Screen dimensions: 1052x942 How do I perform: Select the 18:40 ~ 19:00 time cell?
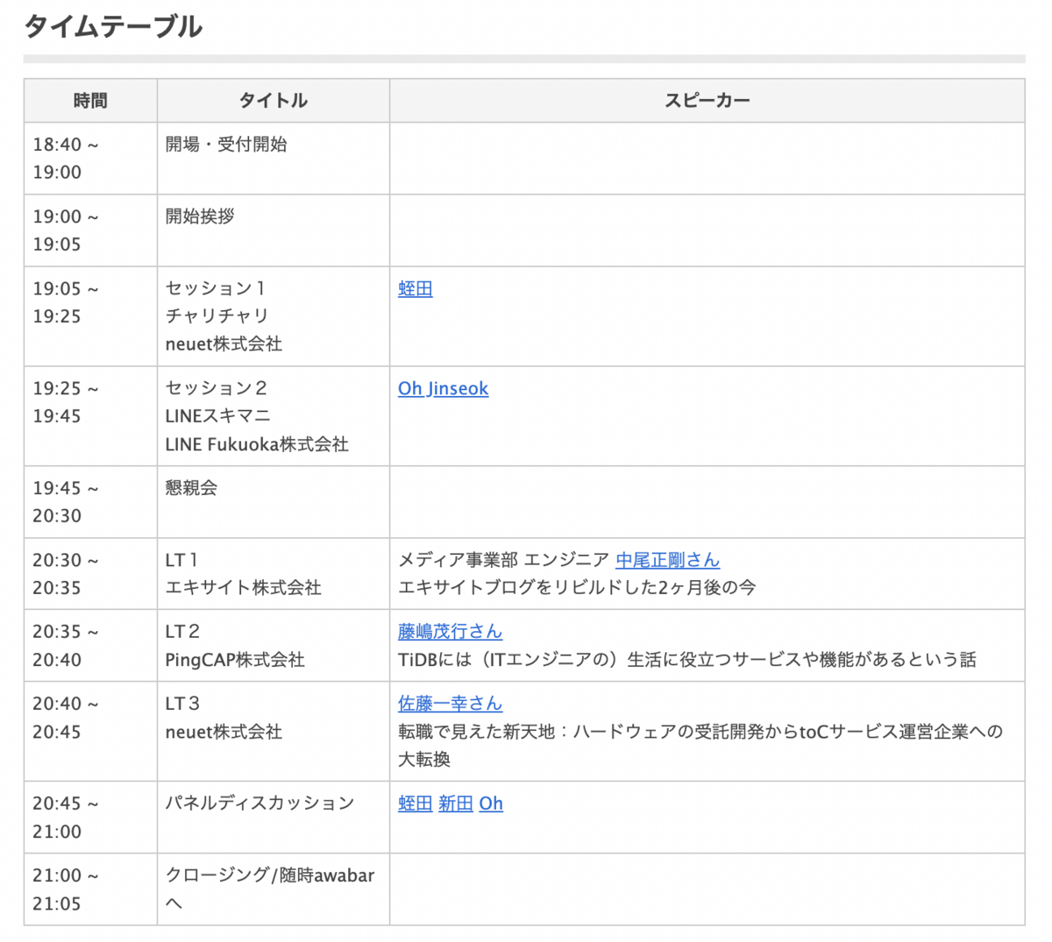90,159
